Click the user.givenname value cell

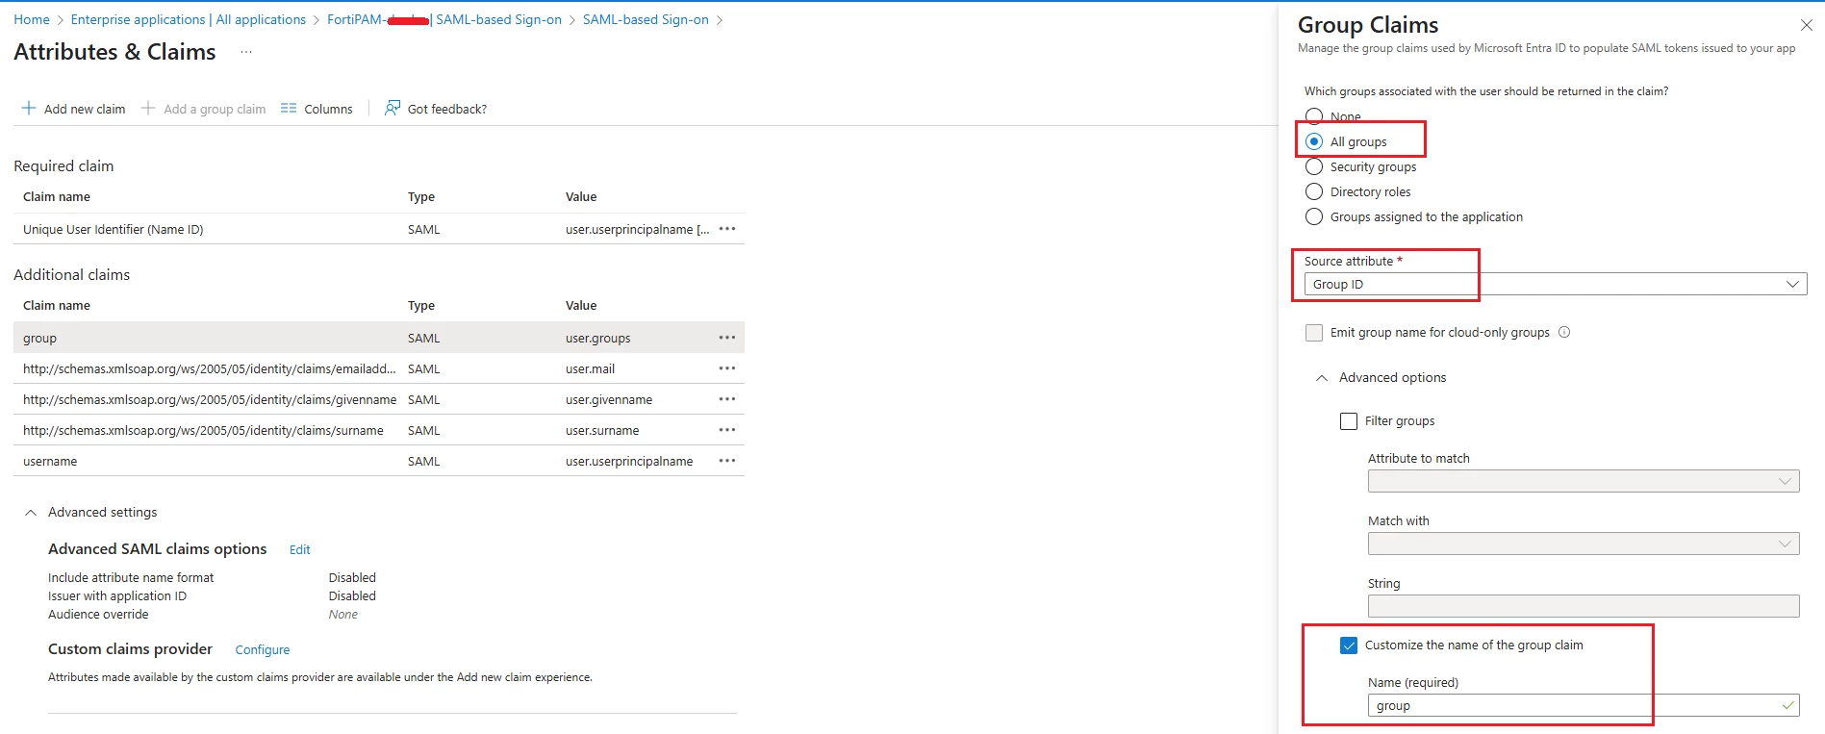click(609, 399)
